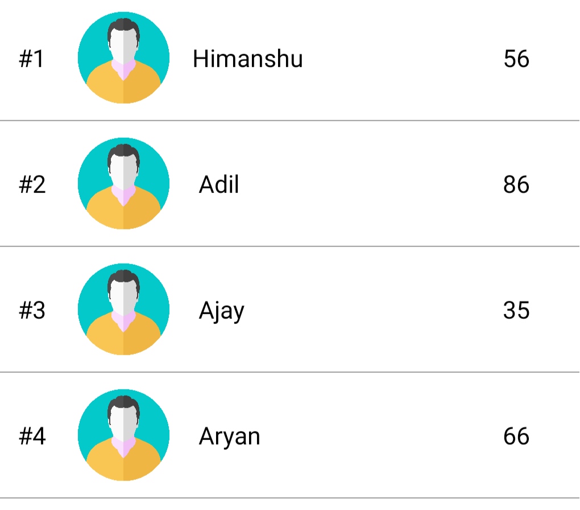
Task: Select the #2 rank label
Action: [32, 184]
